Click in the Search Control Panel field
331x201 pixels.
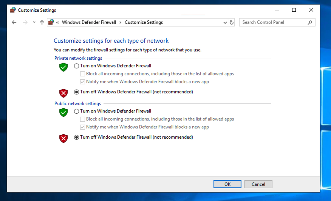coord(273,22)
